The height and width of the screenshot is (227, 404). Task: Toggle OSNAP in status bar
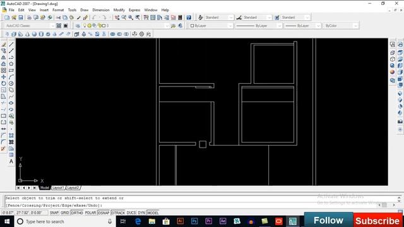(104, 213)
